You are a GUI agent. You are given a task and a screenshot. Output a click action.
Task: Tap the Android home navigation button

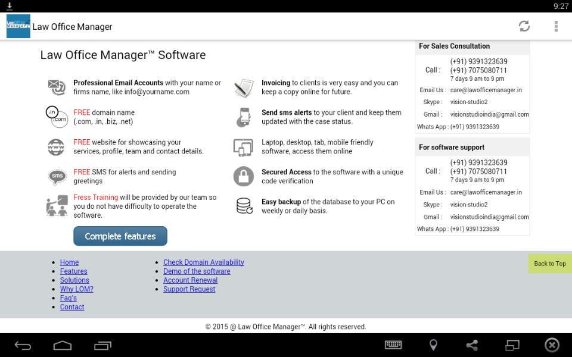63,345
